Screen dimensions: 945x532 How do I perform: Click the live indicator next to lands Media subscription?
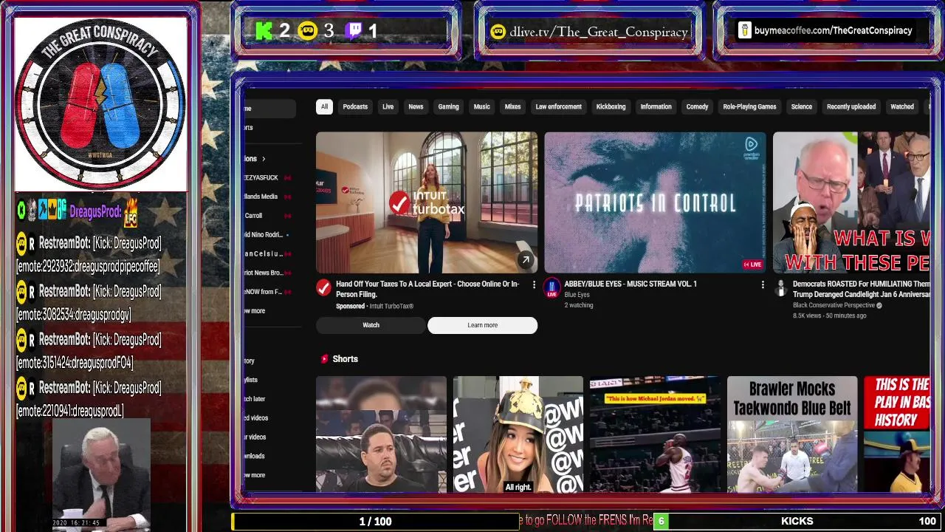coord(287,197)
